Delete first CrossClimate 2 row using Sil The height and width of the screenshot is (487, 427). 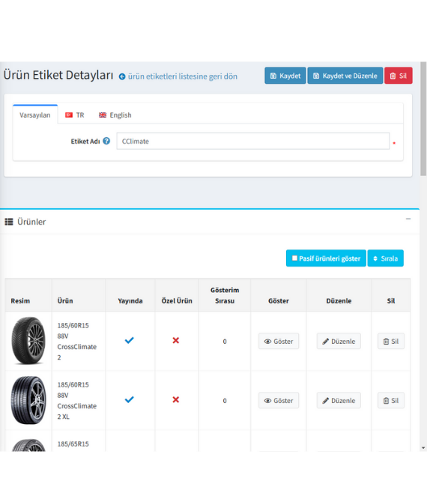[390, 341]
